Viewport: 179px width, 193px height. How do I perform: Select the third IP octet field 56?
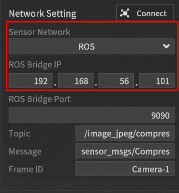[116, 80]
